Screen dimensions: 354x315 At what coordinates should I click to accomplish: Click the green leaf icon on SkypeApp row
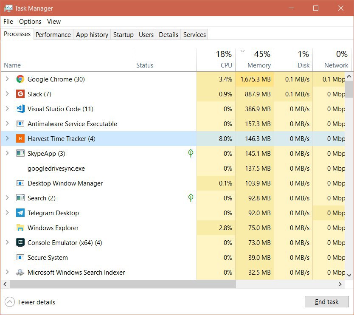[x=191, y=153]
